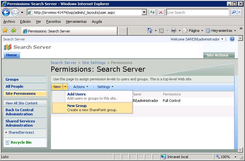Choose New Group from New menu
This screenshot has height=161, width=245.
(92, 108)
